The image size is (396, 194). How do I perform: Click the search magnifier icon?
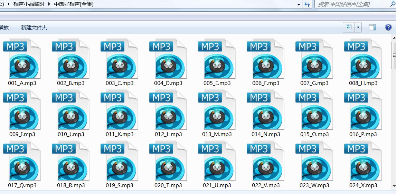[x=393, y=4]
